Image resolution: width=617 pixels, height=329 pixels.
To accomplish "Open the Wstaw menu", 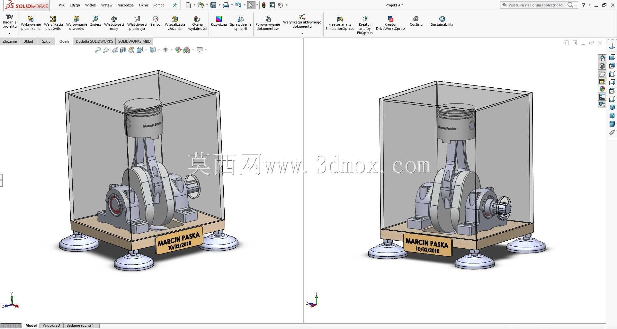I will click(x=107, y=5).
